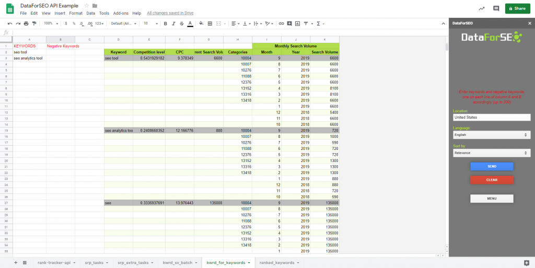Click All changes saved in Drive link

[x=170, y=13]
